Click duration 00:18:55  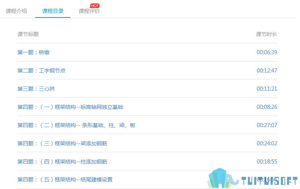(x=267, y=161)
